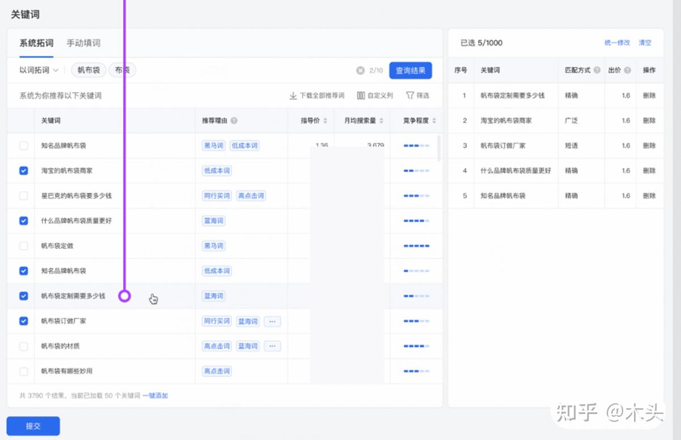Select the 系统拓词 tab
The height and width of the screenshot is (440, 681).
36,43
